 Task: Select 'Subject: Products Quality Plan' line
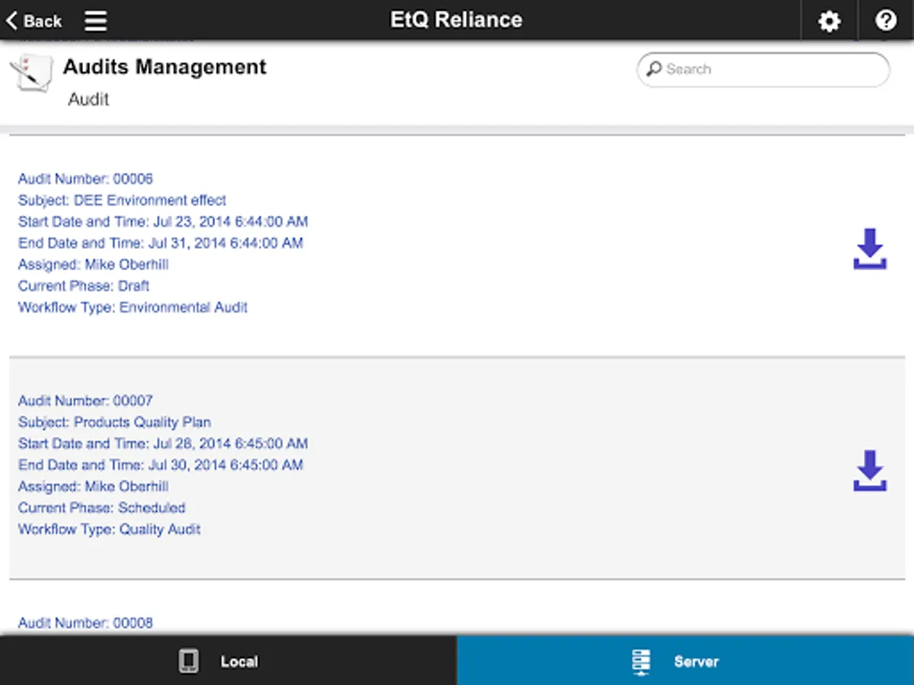tap(114, 422)
